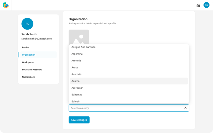Go to Workspaces in sidebar
The width and height of the screenshot is (213, 133).
click(28, 62)
